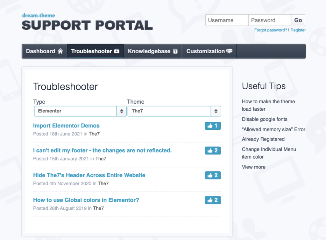326x240 pixels.
Task: Click into the Password field
Action: coord(270,20)
